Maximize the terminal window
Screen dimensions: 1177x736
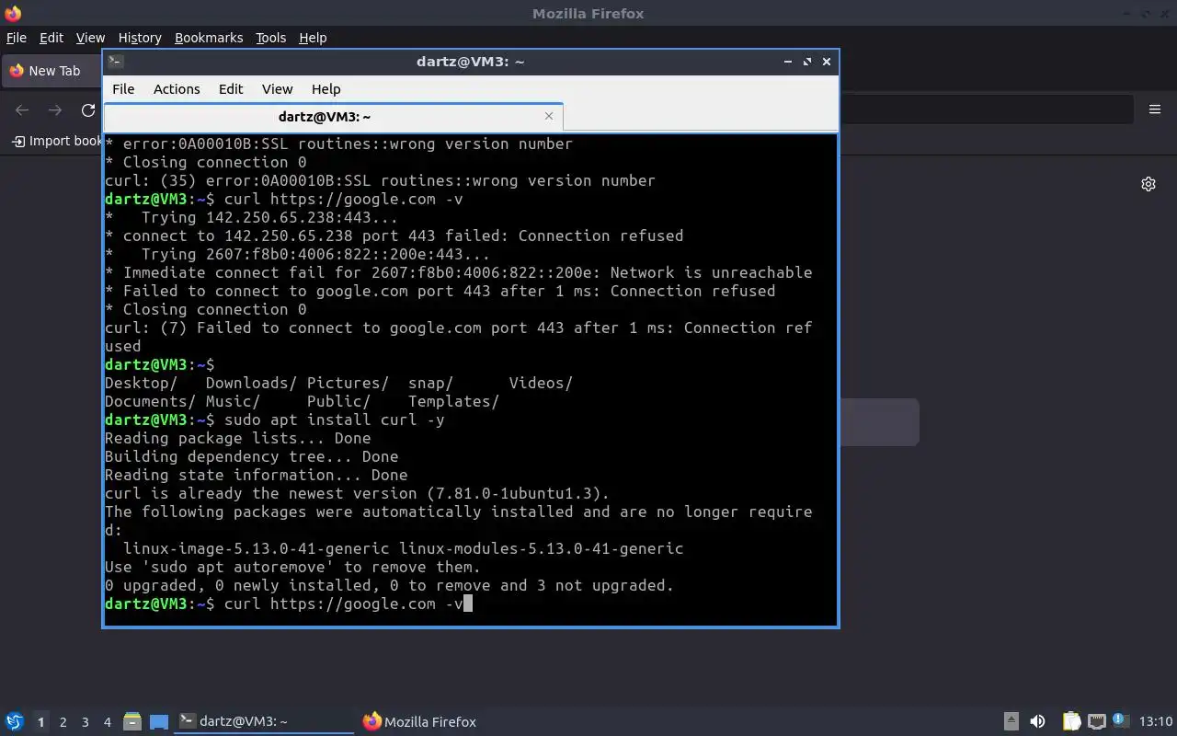807,62
